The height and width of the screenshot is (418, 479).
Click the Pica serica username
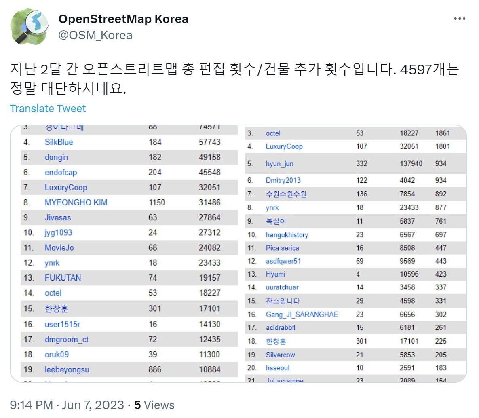click(x=283, y=248)
